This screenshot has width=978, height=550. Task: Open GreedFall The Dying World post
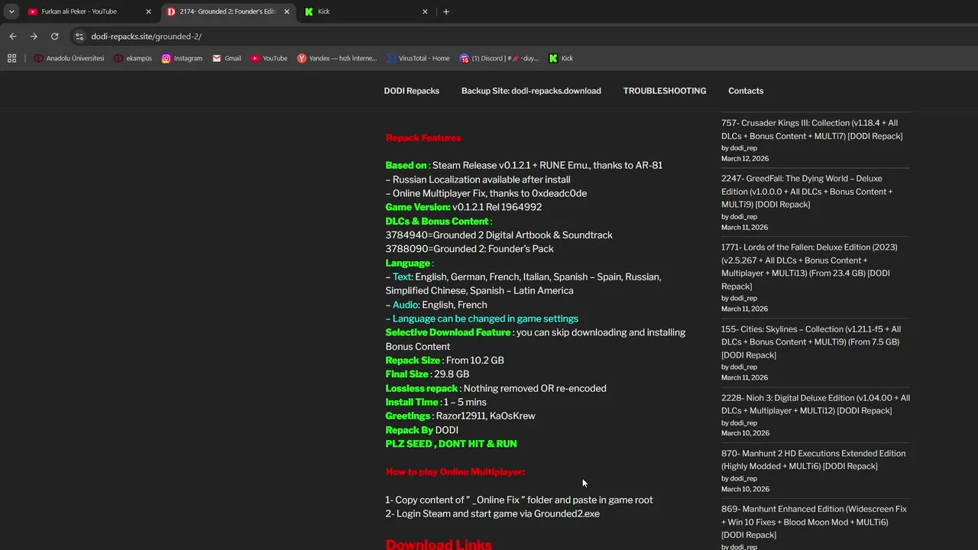click(x=807, y=191)
